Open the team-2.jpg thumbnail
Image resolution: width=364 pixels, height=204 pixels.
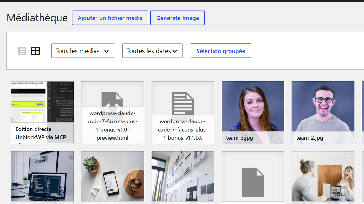click(323, 113)
